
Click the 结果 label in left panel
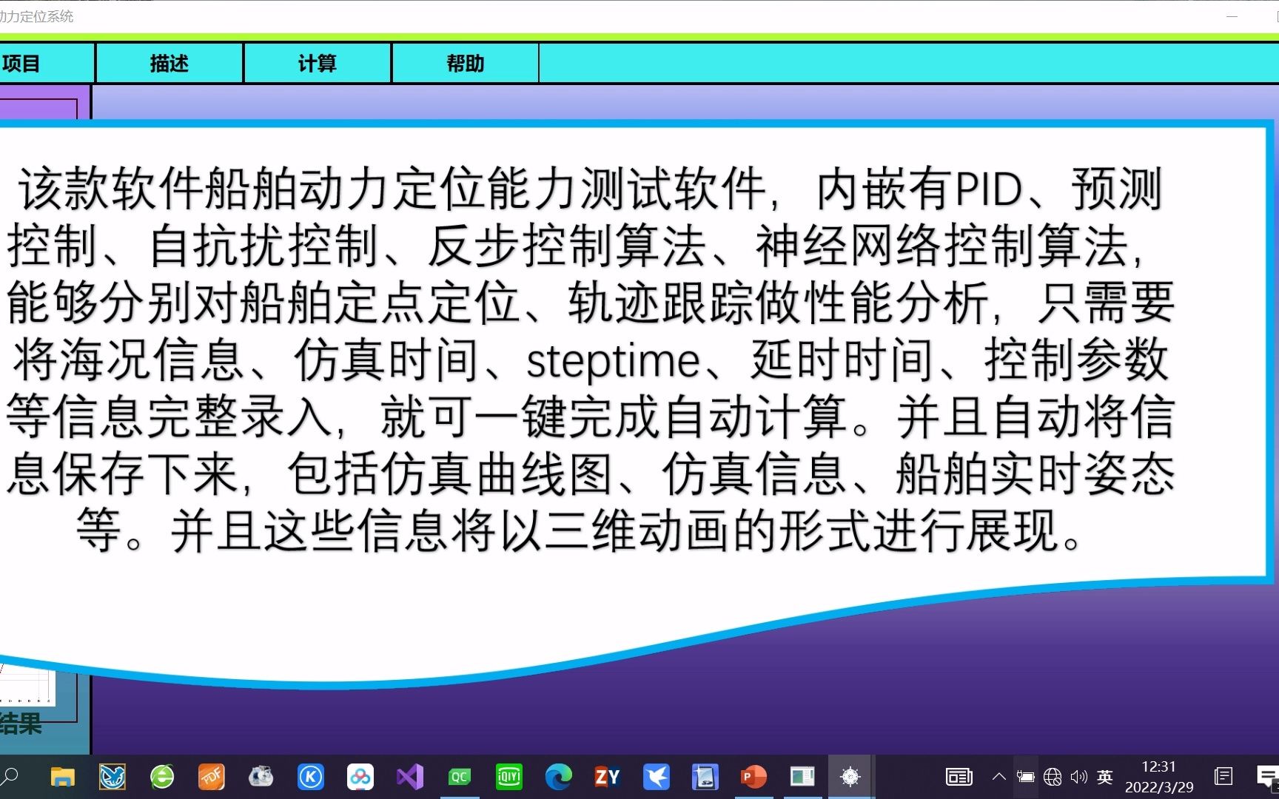click(21, 724)
